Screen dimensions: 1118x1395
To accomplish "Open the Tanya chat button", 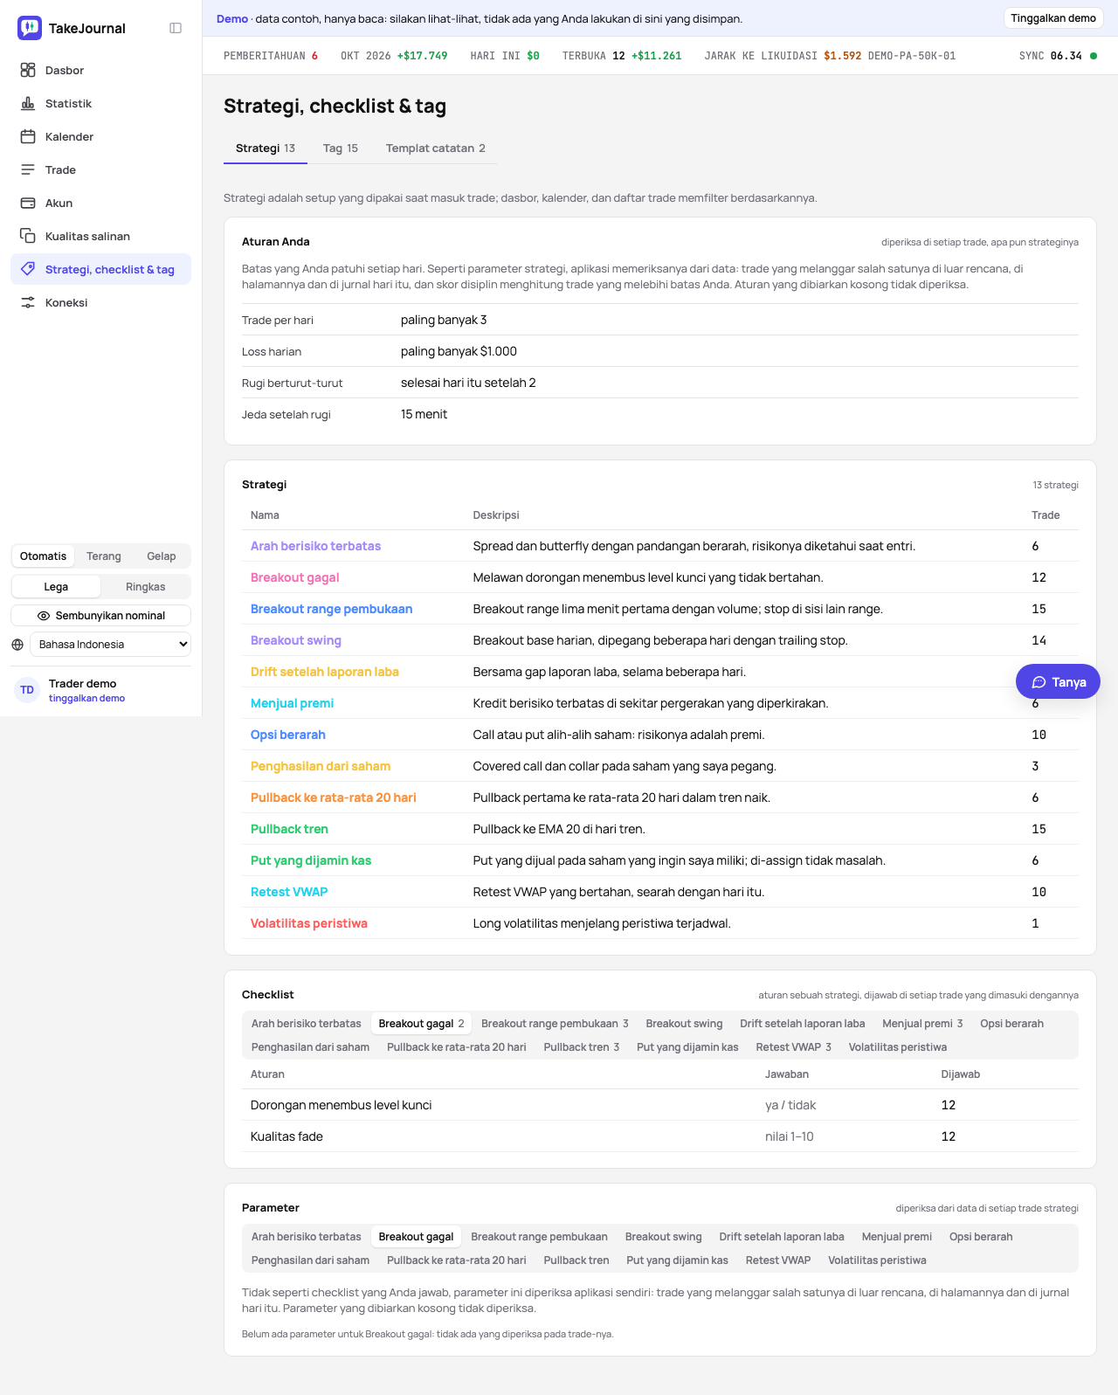I will (x=1058, y=682).
